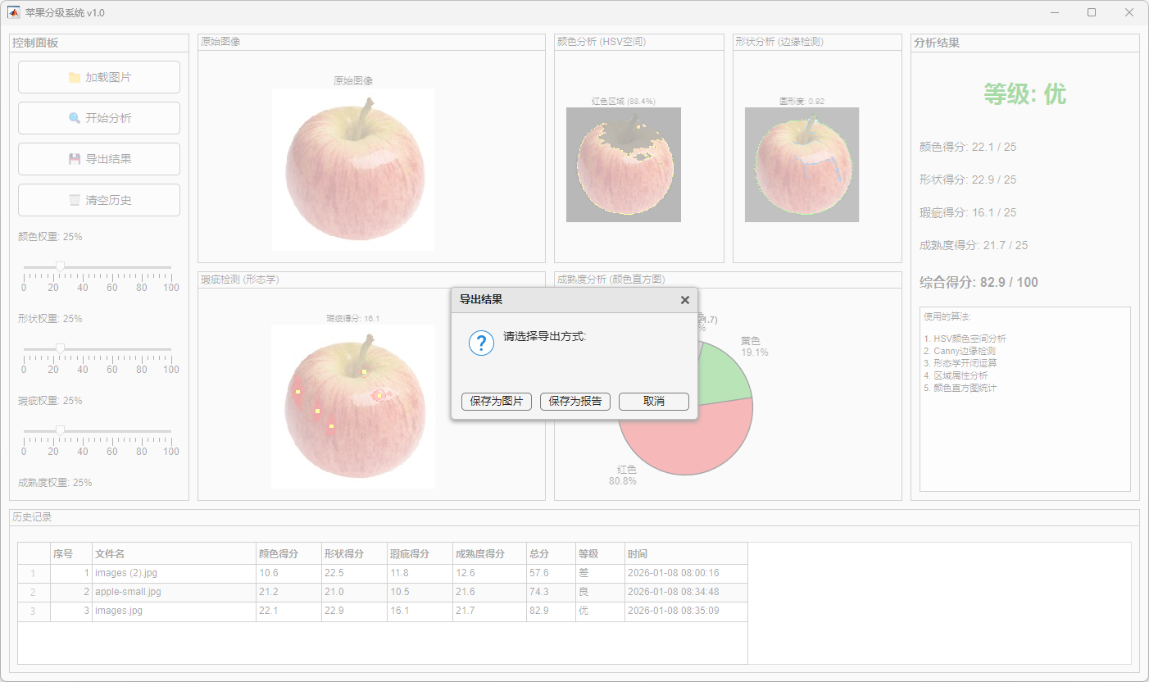Click the floppy disk icon on 导出结果
The height and width of the screenshot is (682, 1149).
[x=75, y=159]
